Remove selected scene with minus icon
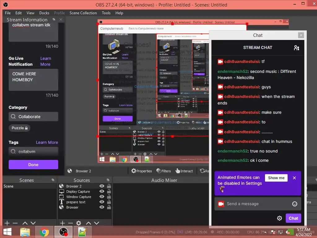 pos(15,223)
